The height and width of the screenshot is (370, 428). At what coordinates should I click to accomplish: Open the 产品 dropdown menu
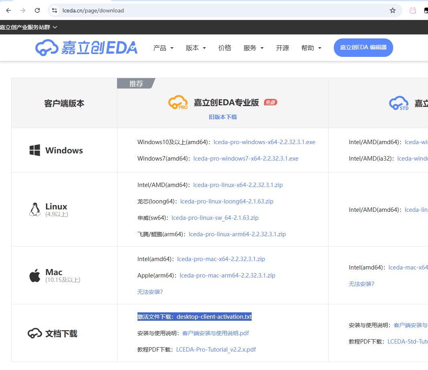pyautogui.click(x=163, y=48)
